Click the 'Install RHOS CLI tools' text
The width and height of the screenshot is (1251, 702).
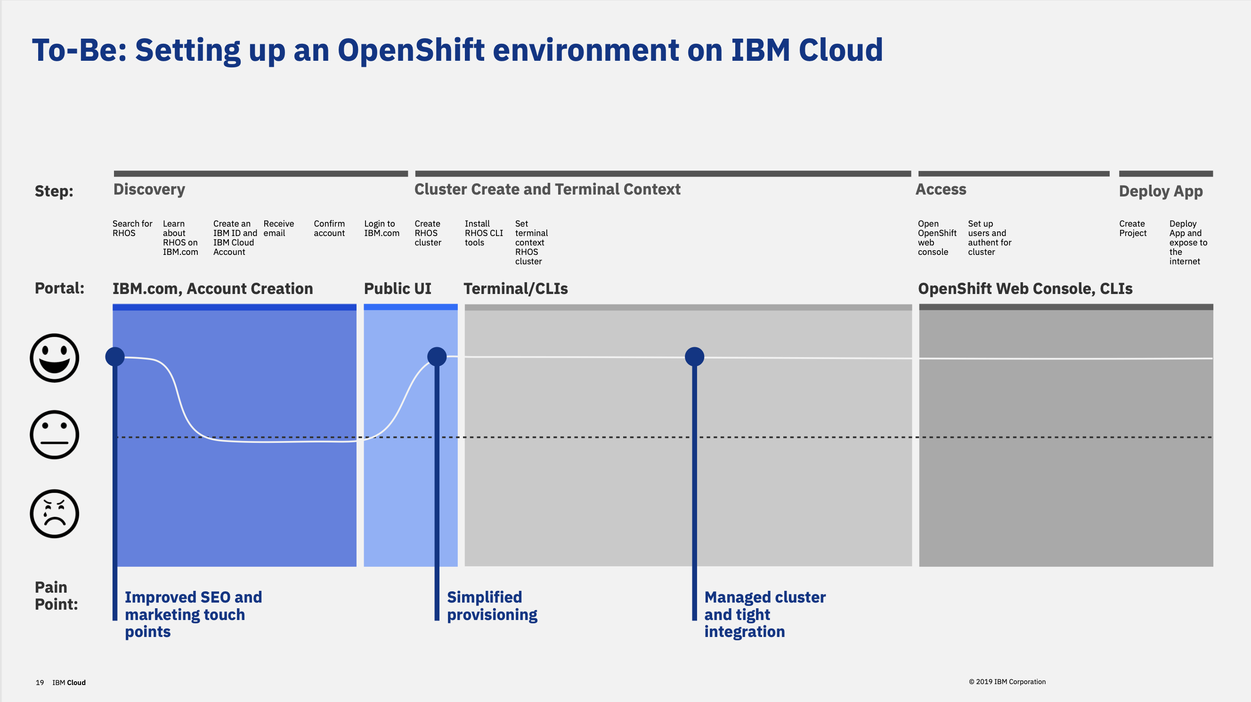click(484, 233)
